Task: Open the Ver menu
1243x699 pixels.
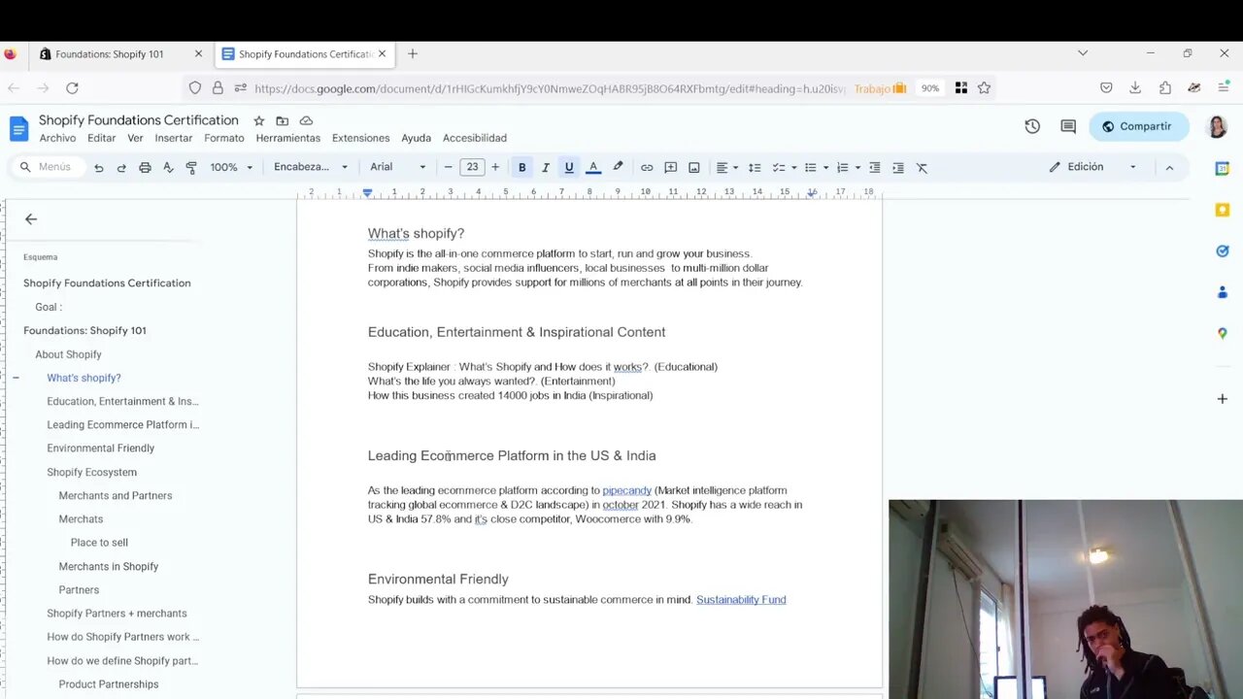Action: tap(135, 138)
